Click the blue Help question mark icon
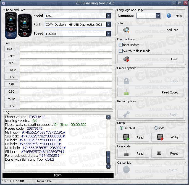 (169, 15)
